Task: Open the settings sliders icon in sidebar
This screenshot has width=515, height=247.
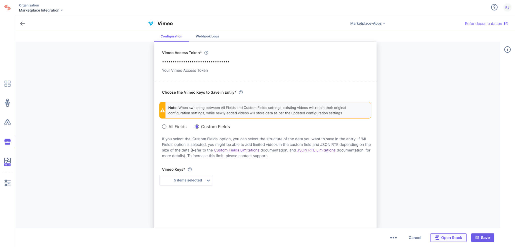Action: (x=8, y=183)
